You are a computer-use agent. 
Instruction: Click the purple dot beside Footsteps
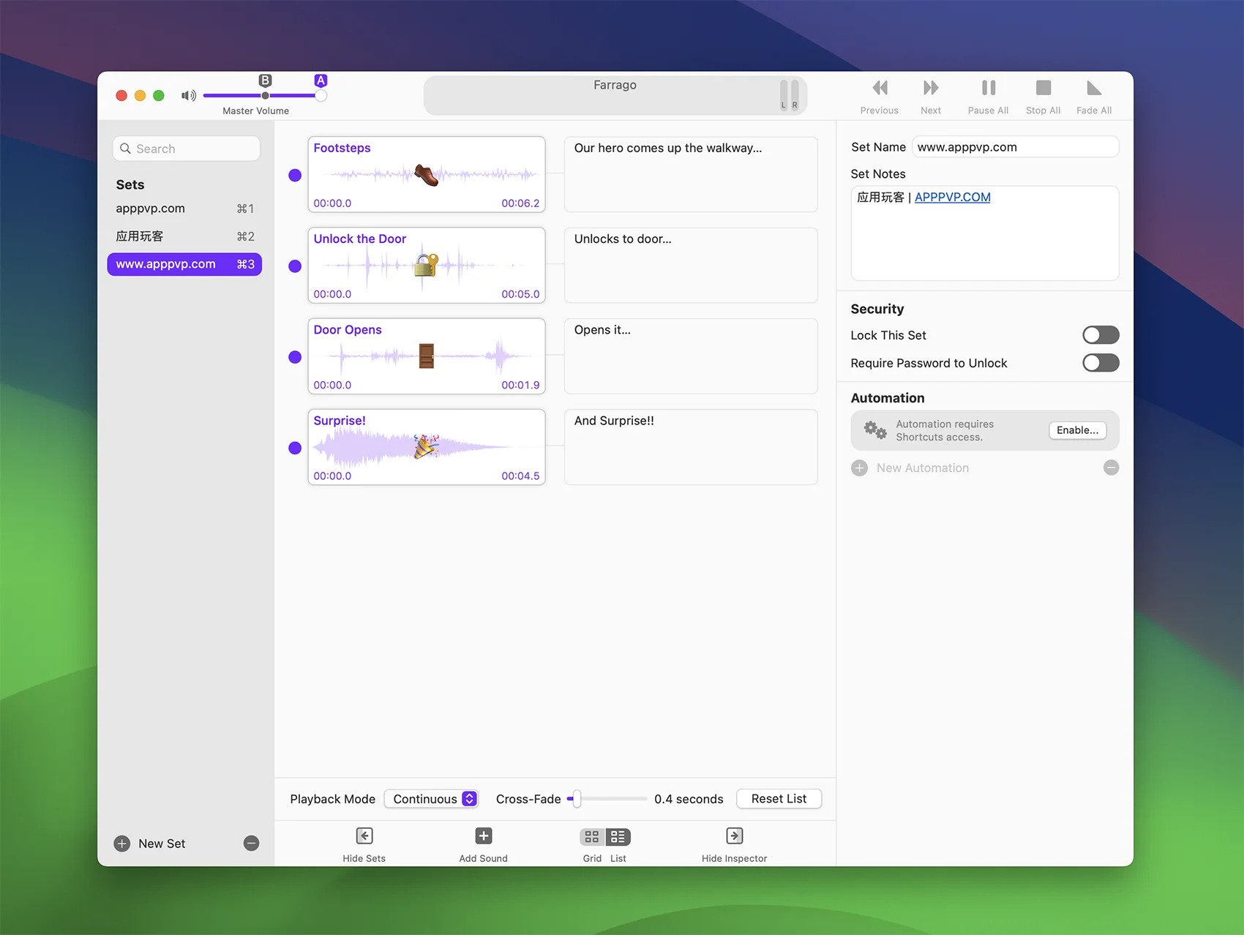[295, 175]
